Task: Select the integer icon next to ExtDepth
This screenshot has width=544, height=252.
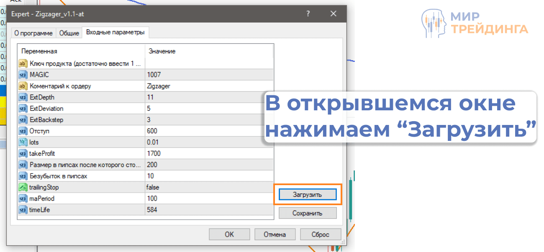Action: (23, 97)
